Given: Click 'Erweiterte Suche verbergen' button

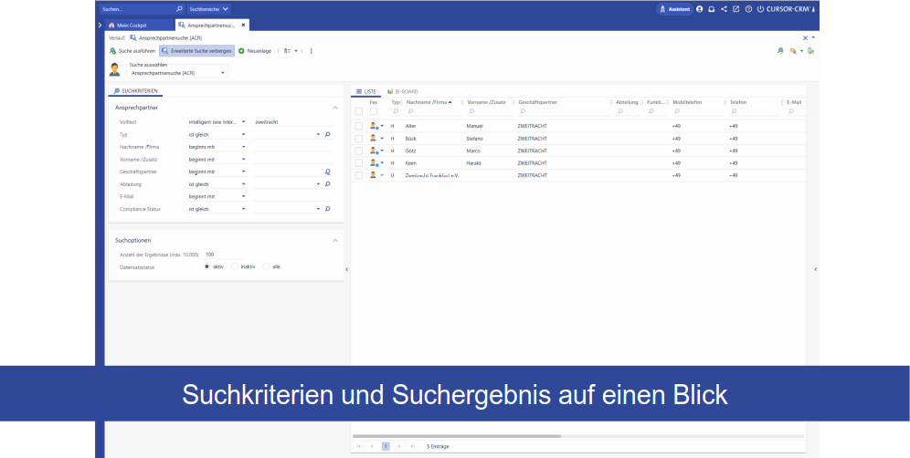Looking at the screenshot, I should [196, 51].
